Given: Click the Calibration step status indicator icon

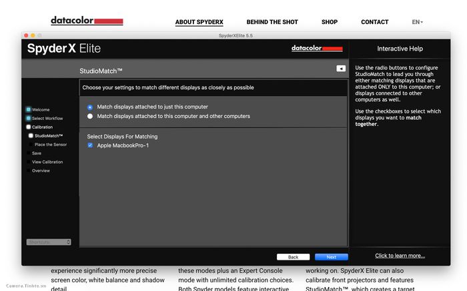Looking at the screenshot, I should coord(29,127).
